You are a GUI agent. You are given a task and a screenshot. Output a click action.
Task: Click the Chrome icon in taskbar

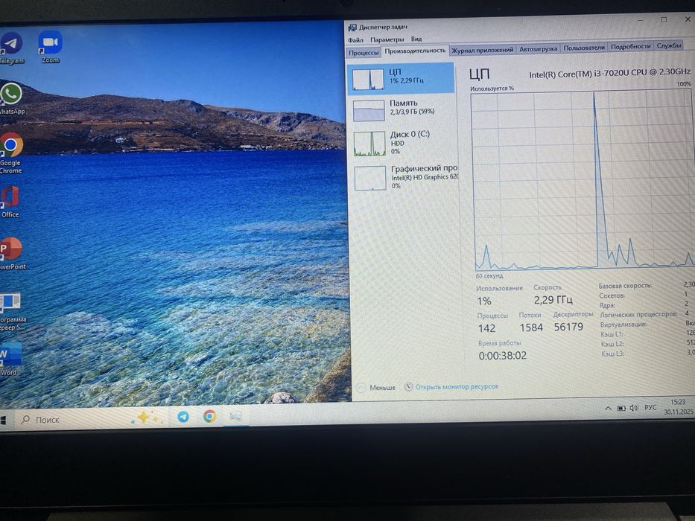point(209,416)
